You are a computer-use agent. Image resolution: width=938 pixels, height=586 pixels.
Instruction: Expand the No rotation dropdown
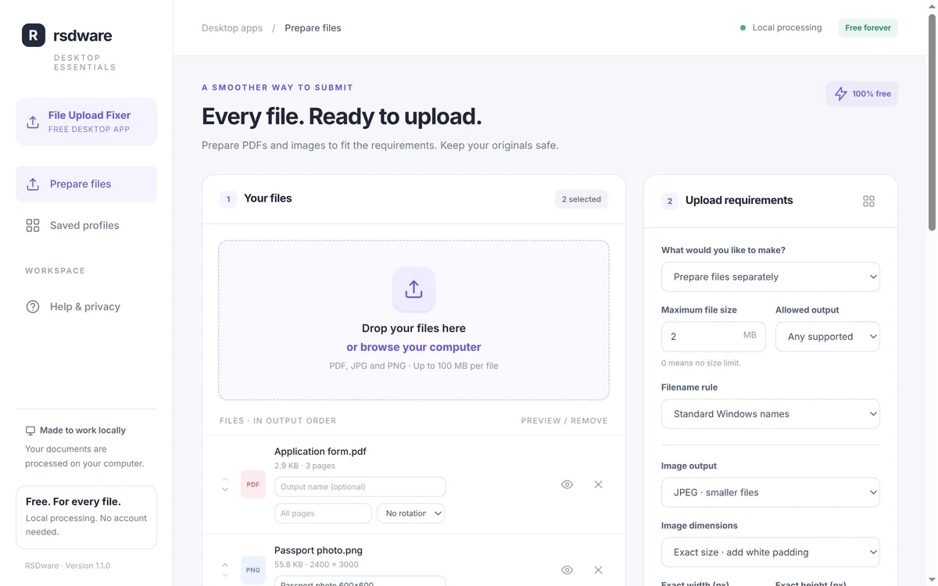tap(410, 513)
